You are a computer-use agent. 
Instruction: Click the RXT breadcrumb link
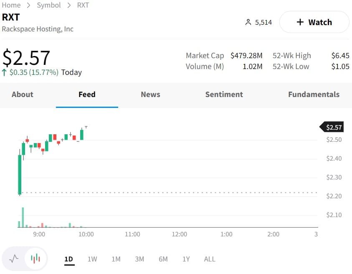(x=83, y=5)
